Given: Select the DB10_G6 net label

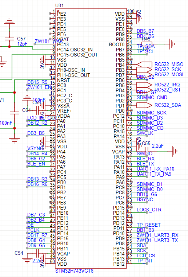Looking at the screenshot, I should tap(147, 195).
